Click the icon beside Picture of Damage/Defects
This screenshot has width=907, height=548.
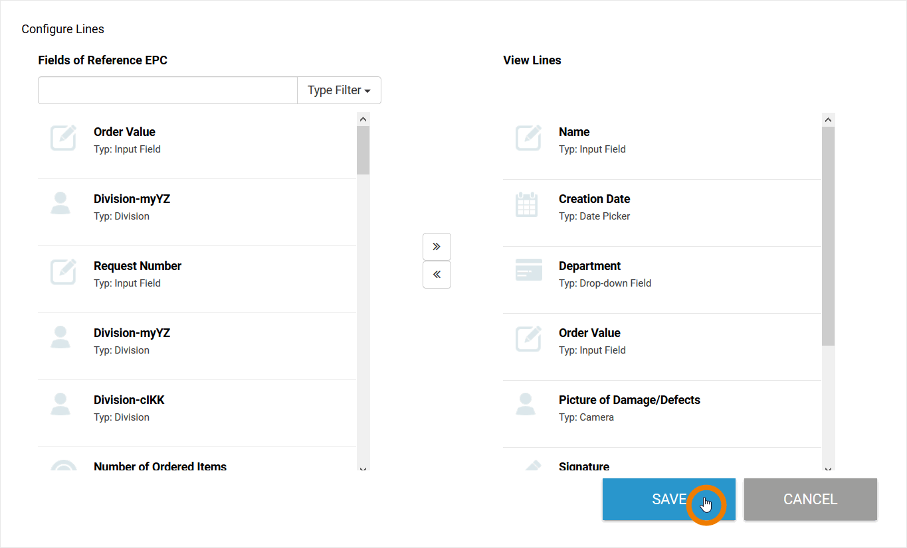(x=526, y=404)
